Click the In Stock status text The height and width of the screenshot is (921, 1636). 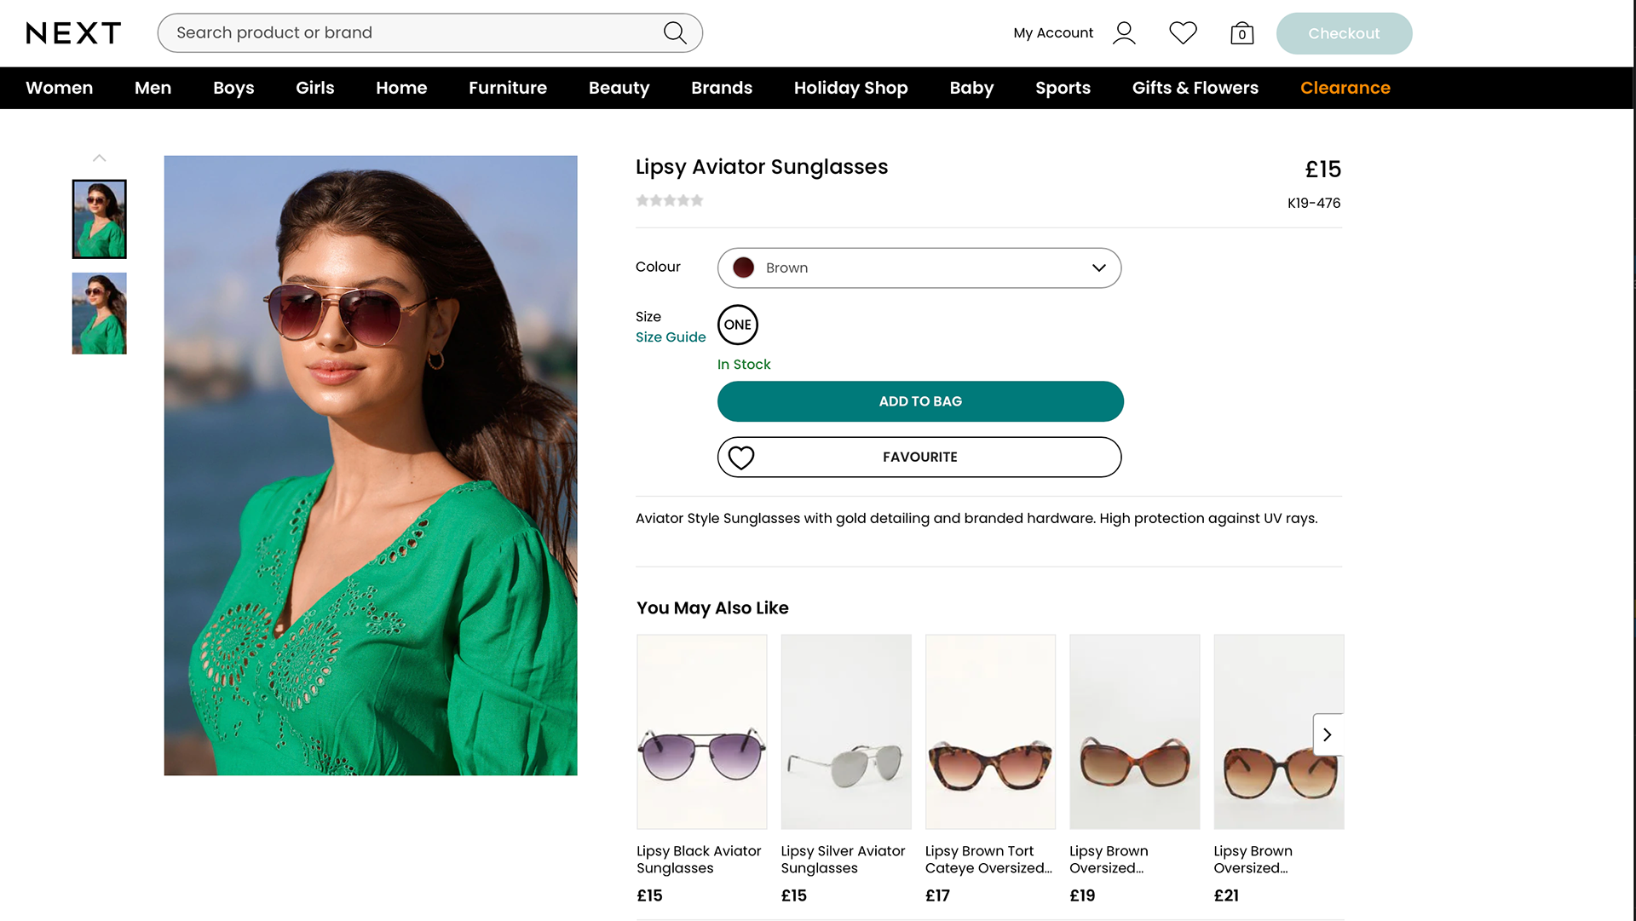[744, 365]
